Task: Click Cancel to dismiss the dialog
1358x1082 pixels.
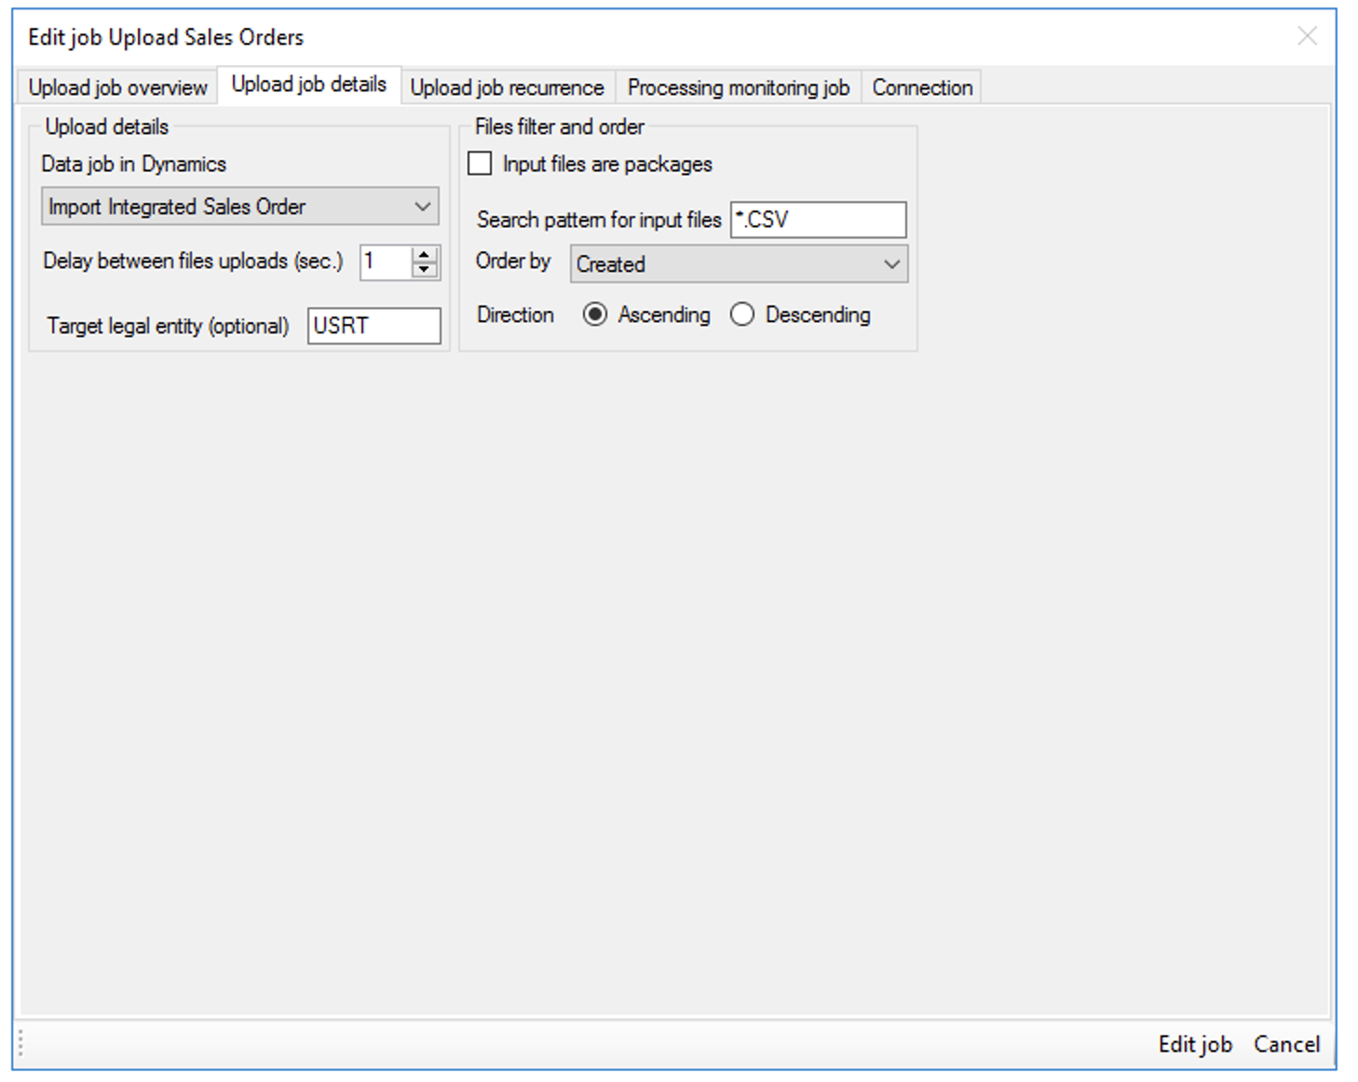Action: [x=1288, y=1045]
